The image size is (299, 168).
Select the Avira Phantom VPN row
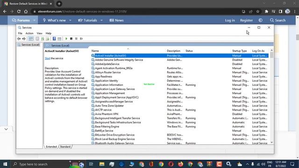tap(179, 114)
